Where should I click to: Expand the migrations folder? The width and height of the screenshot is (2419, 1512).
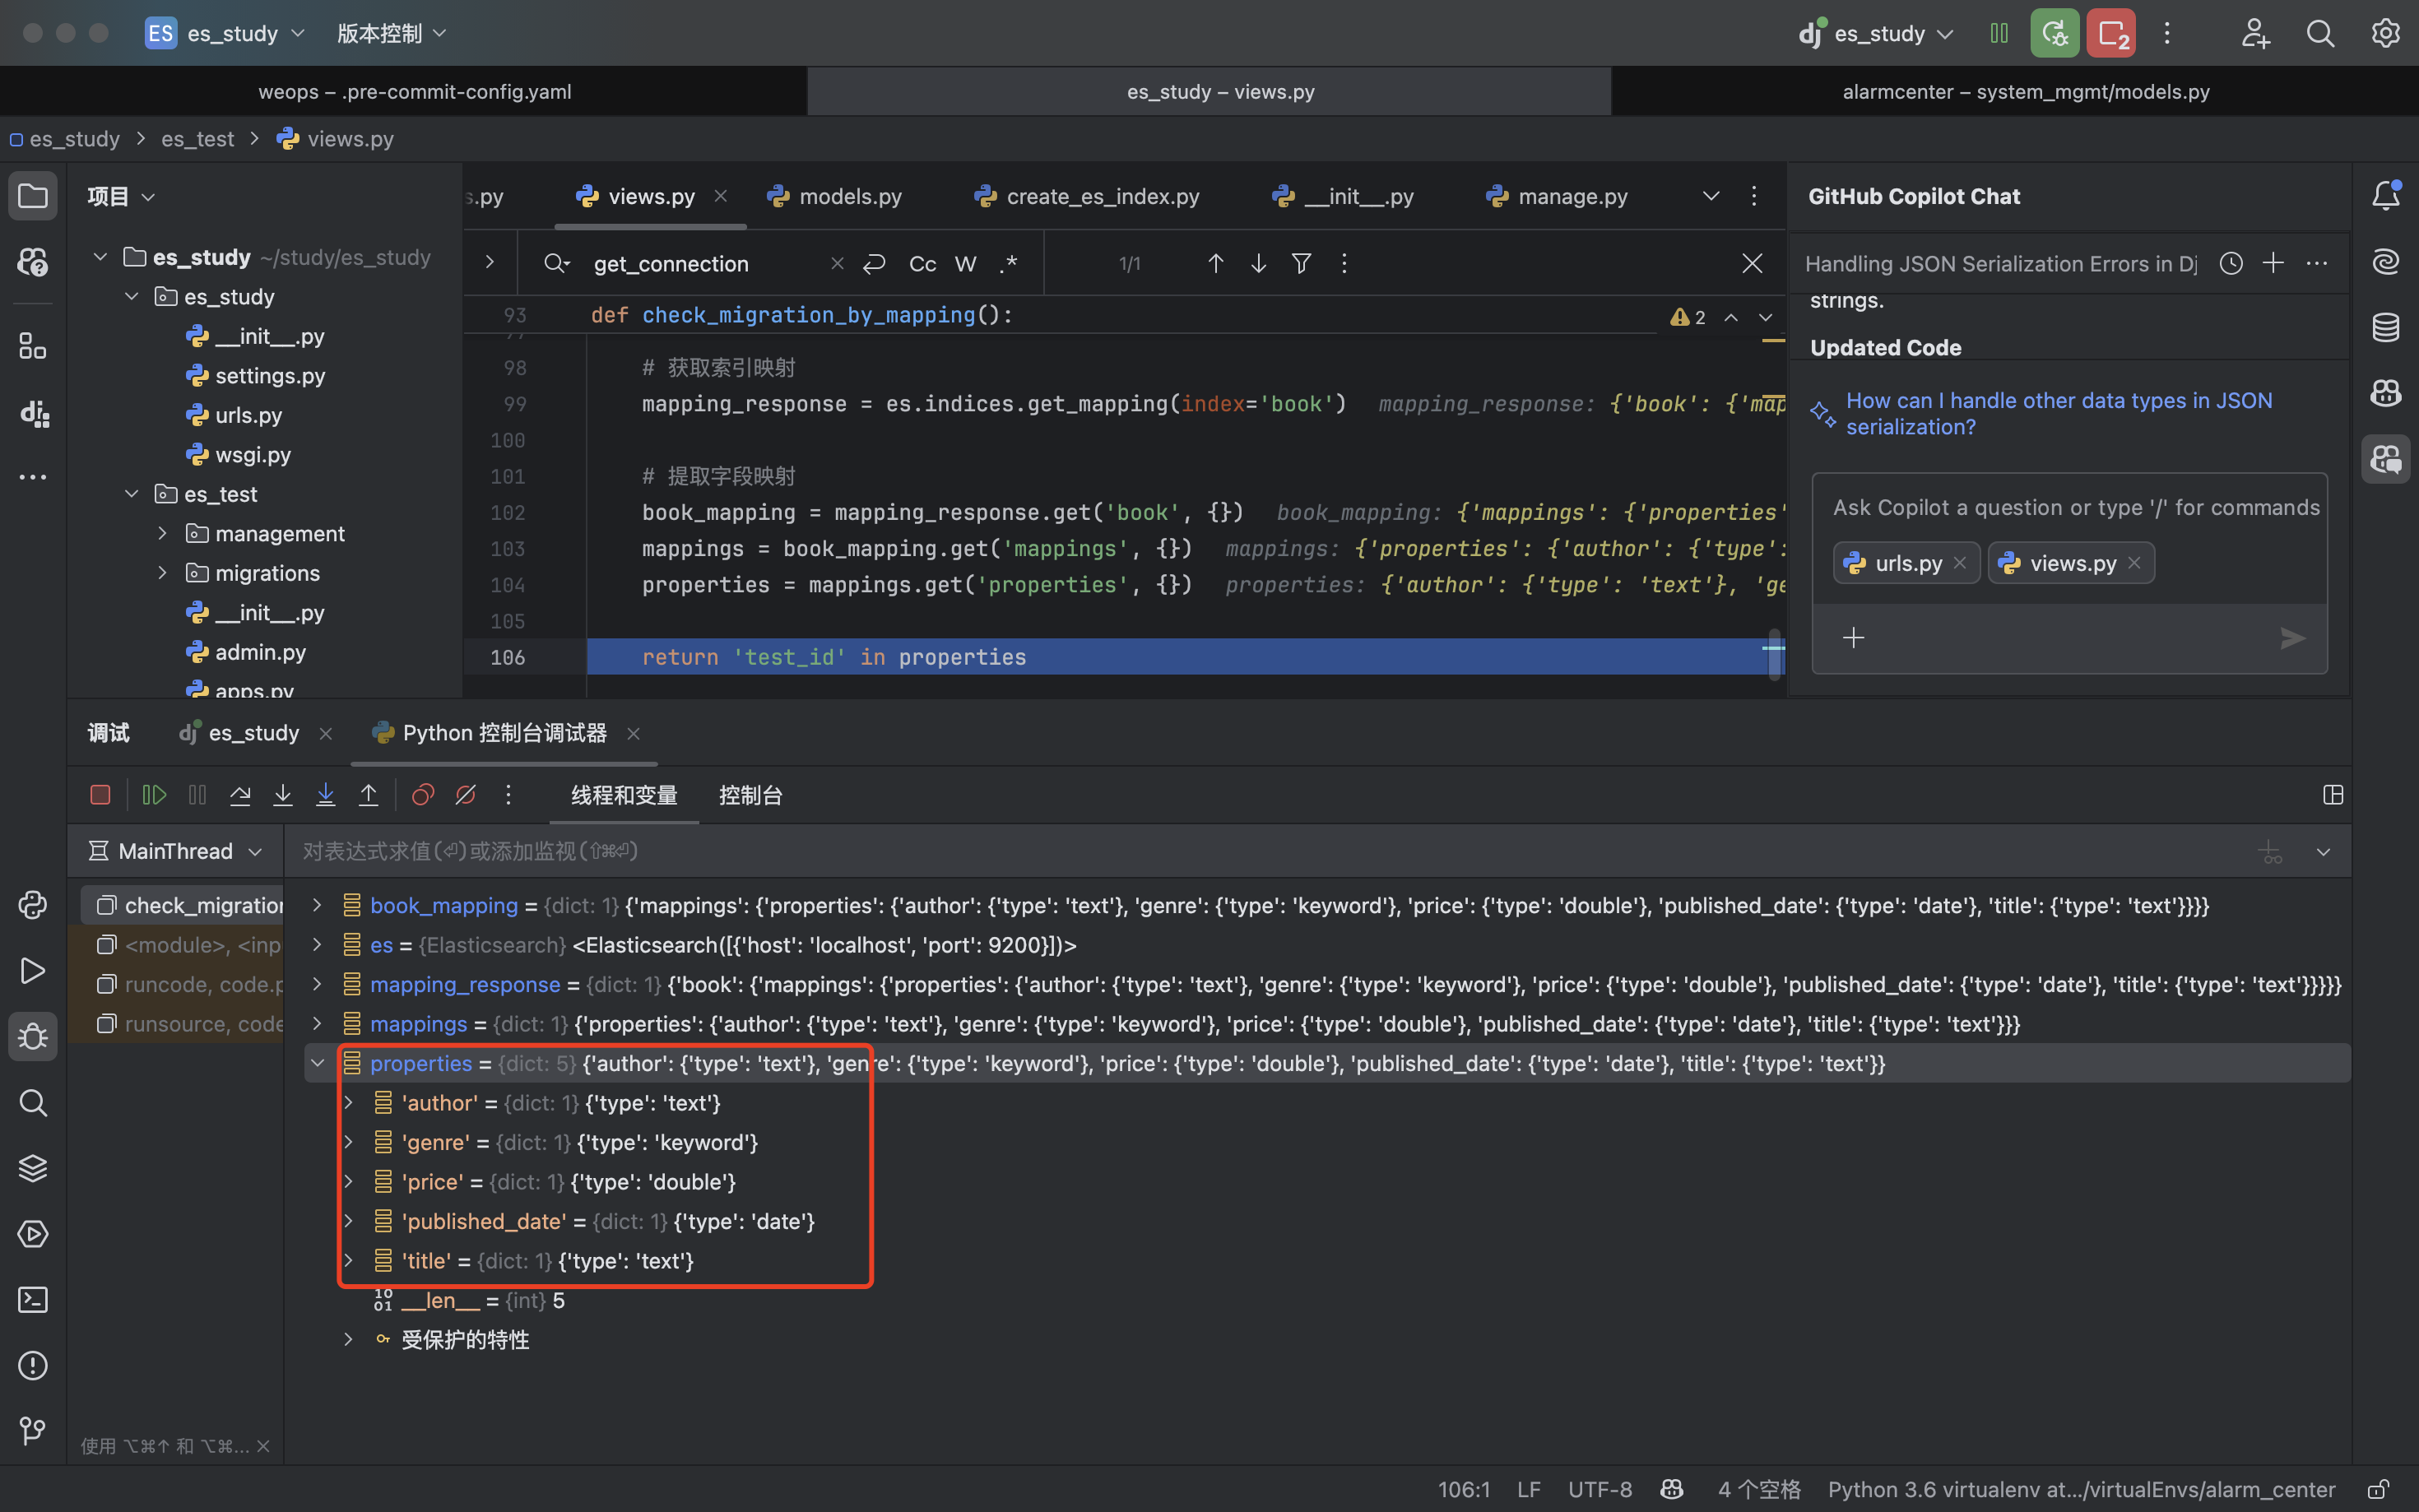pos(162,573)
